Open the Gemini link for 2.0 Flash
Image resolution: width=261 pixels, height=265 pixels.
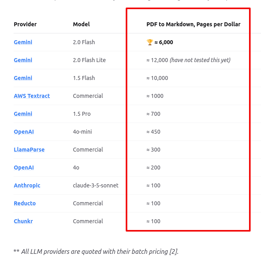point(23,42)
